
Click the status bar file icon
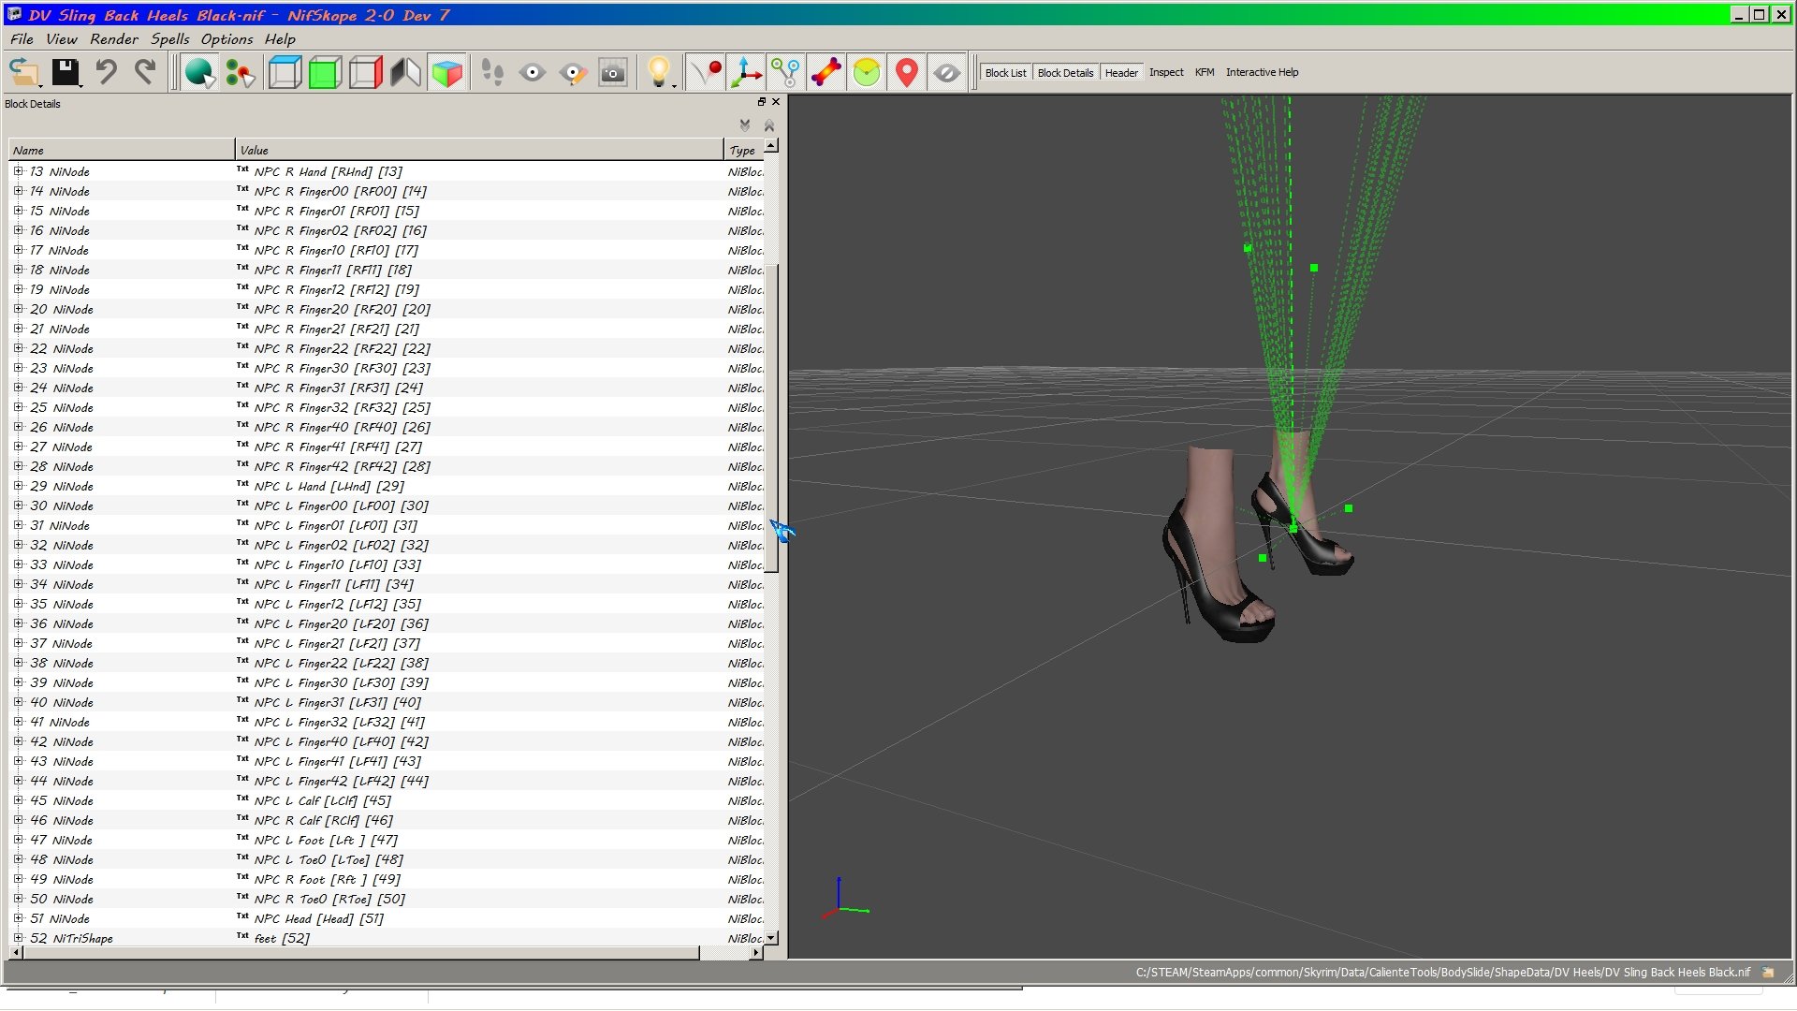click(1768, 972)
